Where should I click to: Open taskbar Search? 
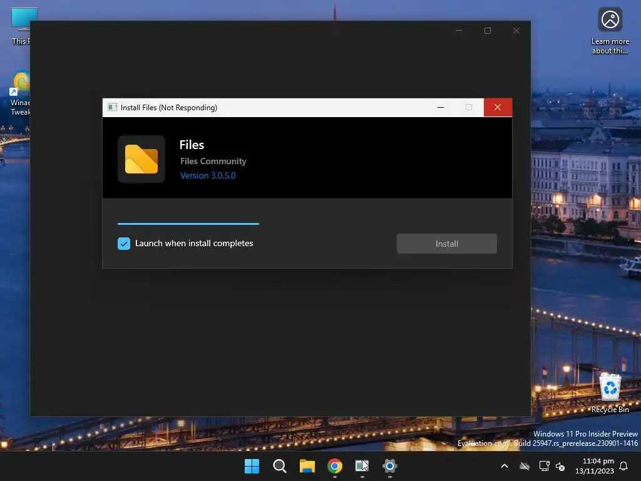[279, 466]
